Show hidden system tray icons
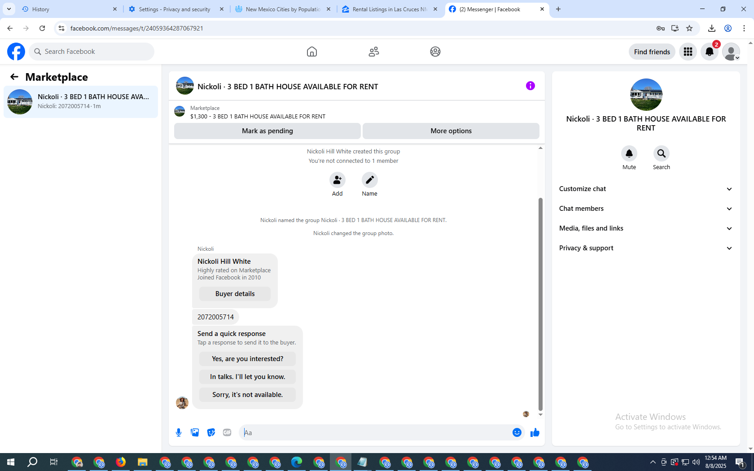This screenshot has width=754, height=471. pyautogui.click(x=653, y=462)
